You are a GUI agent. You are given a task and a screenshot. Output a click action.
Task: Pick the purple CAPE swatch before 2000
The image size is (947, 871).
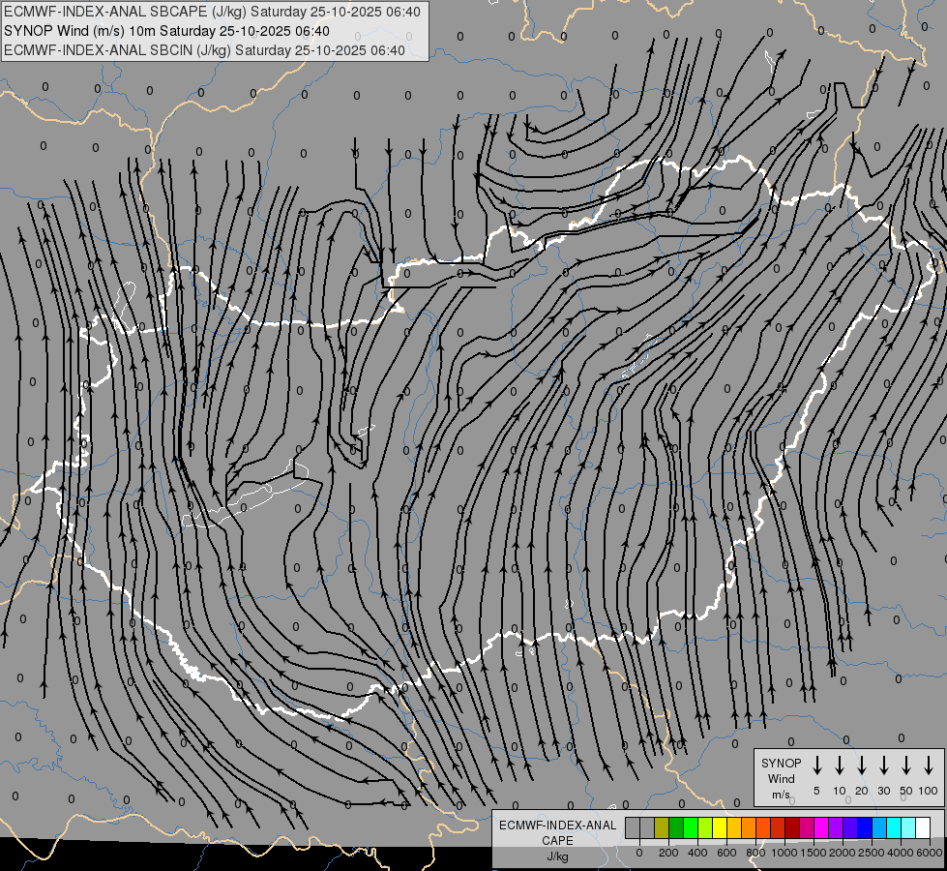point(836,827)
